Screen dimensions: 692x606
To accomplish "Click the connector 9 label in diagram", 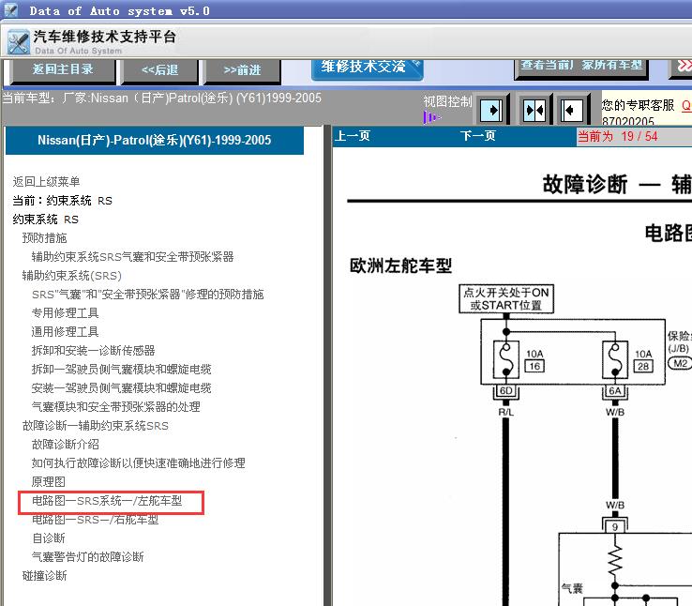I will [x=615, y=526].
